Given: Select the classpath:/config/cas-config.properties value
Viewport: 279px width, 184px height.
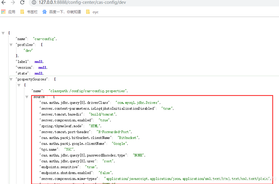Looking at the screenshot, I should tap(88, 91).
